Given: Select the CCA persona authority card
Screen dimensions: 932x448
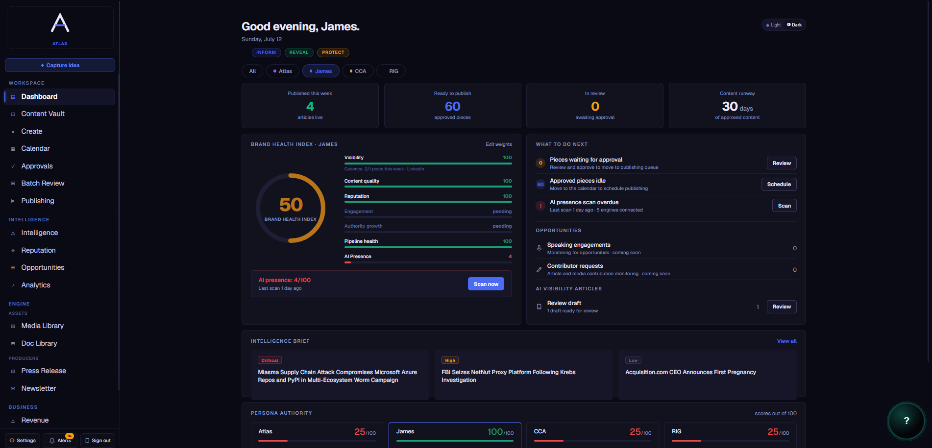Looking at the screenshot, I should pos(592,435).
